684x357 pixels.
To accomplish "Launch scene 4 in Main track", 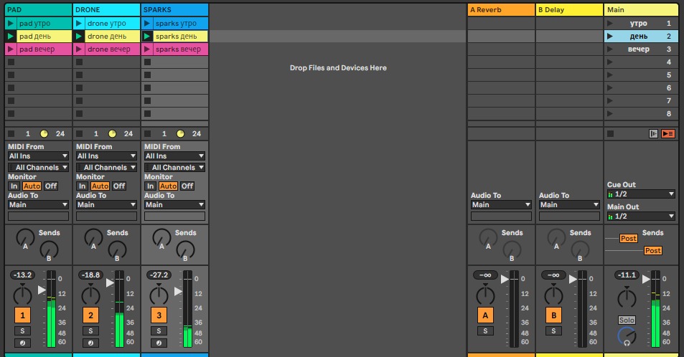I will [x=610, y=62].
